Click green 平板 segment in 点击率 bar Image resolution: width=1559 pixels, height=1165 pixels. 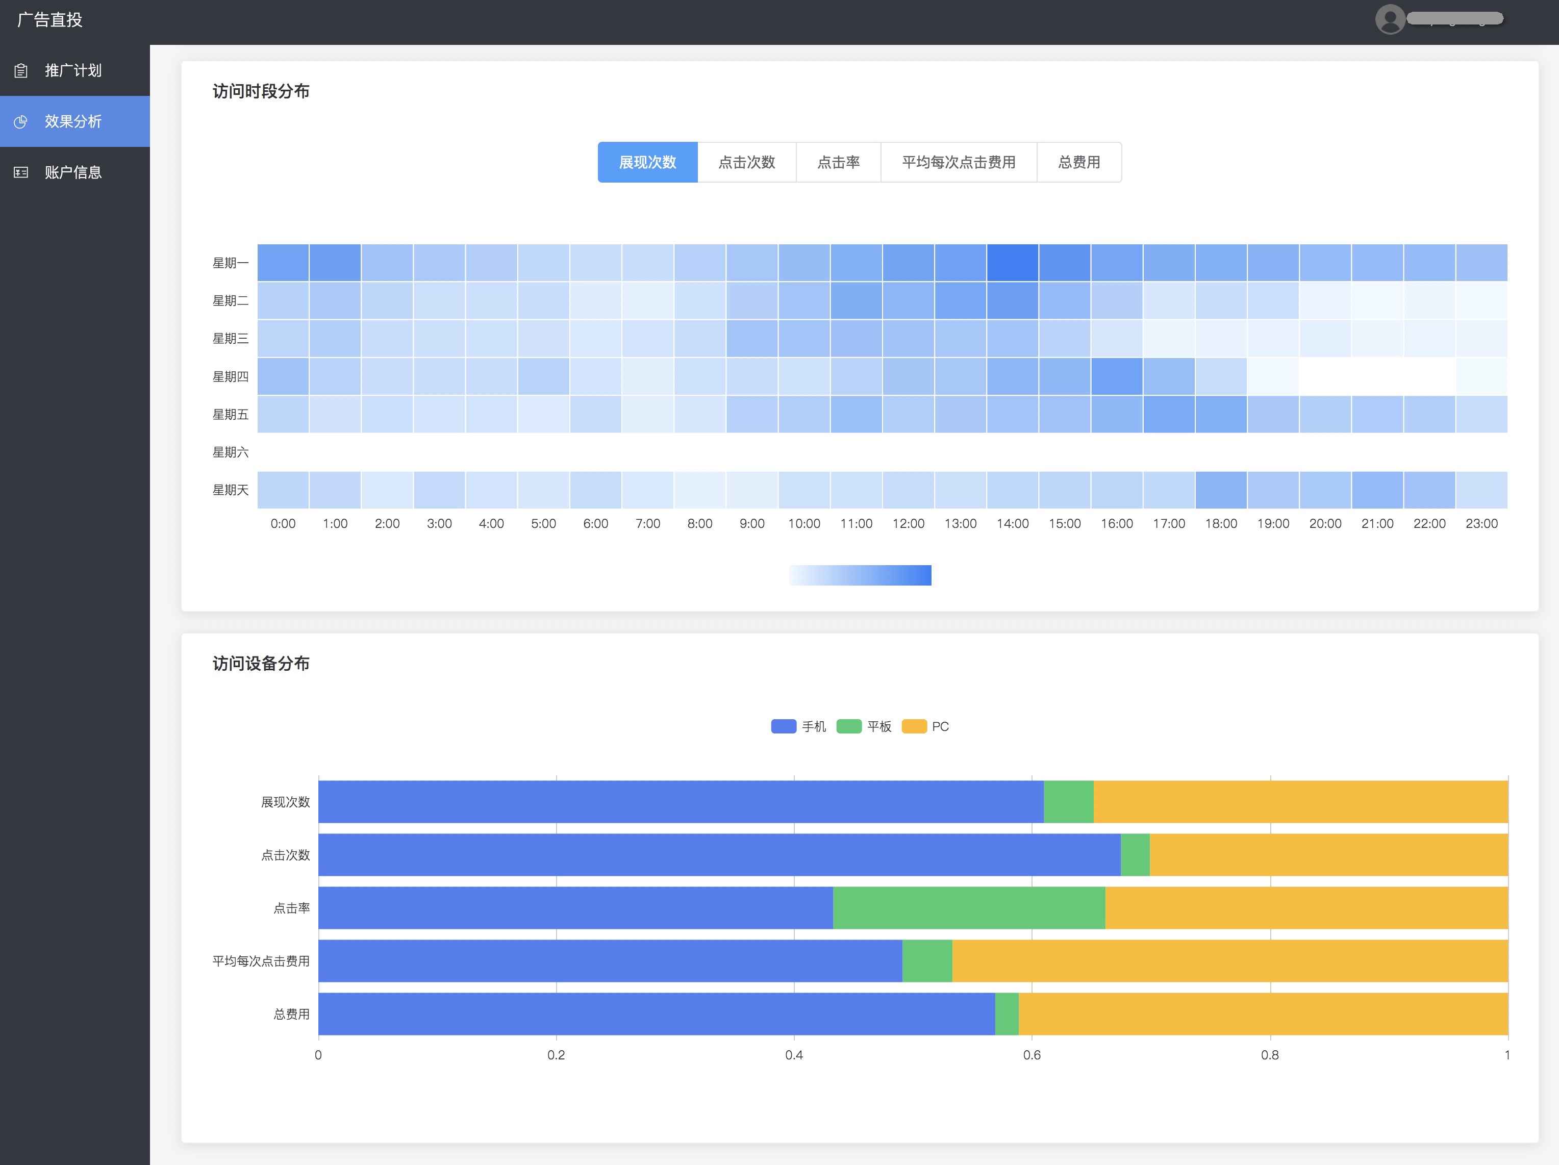[968, 908]
